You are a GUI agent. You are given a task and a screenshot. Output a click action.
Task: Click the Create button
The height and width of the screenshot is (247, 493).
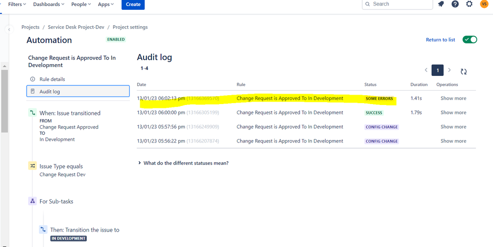133,4
